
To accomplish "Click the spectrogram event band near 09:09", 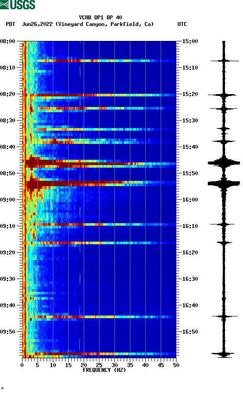I will point(99,224).
